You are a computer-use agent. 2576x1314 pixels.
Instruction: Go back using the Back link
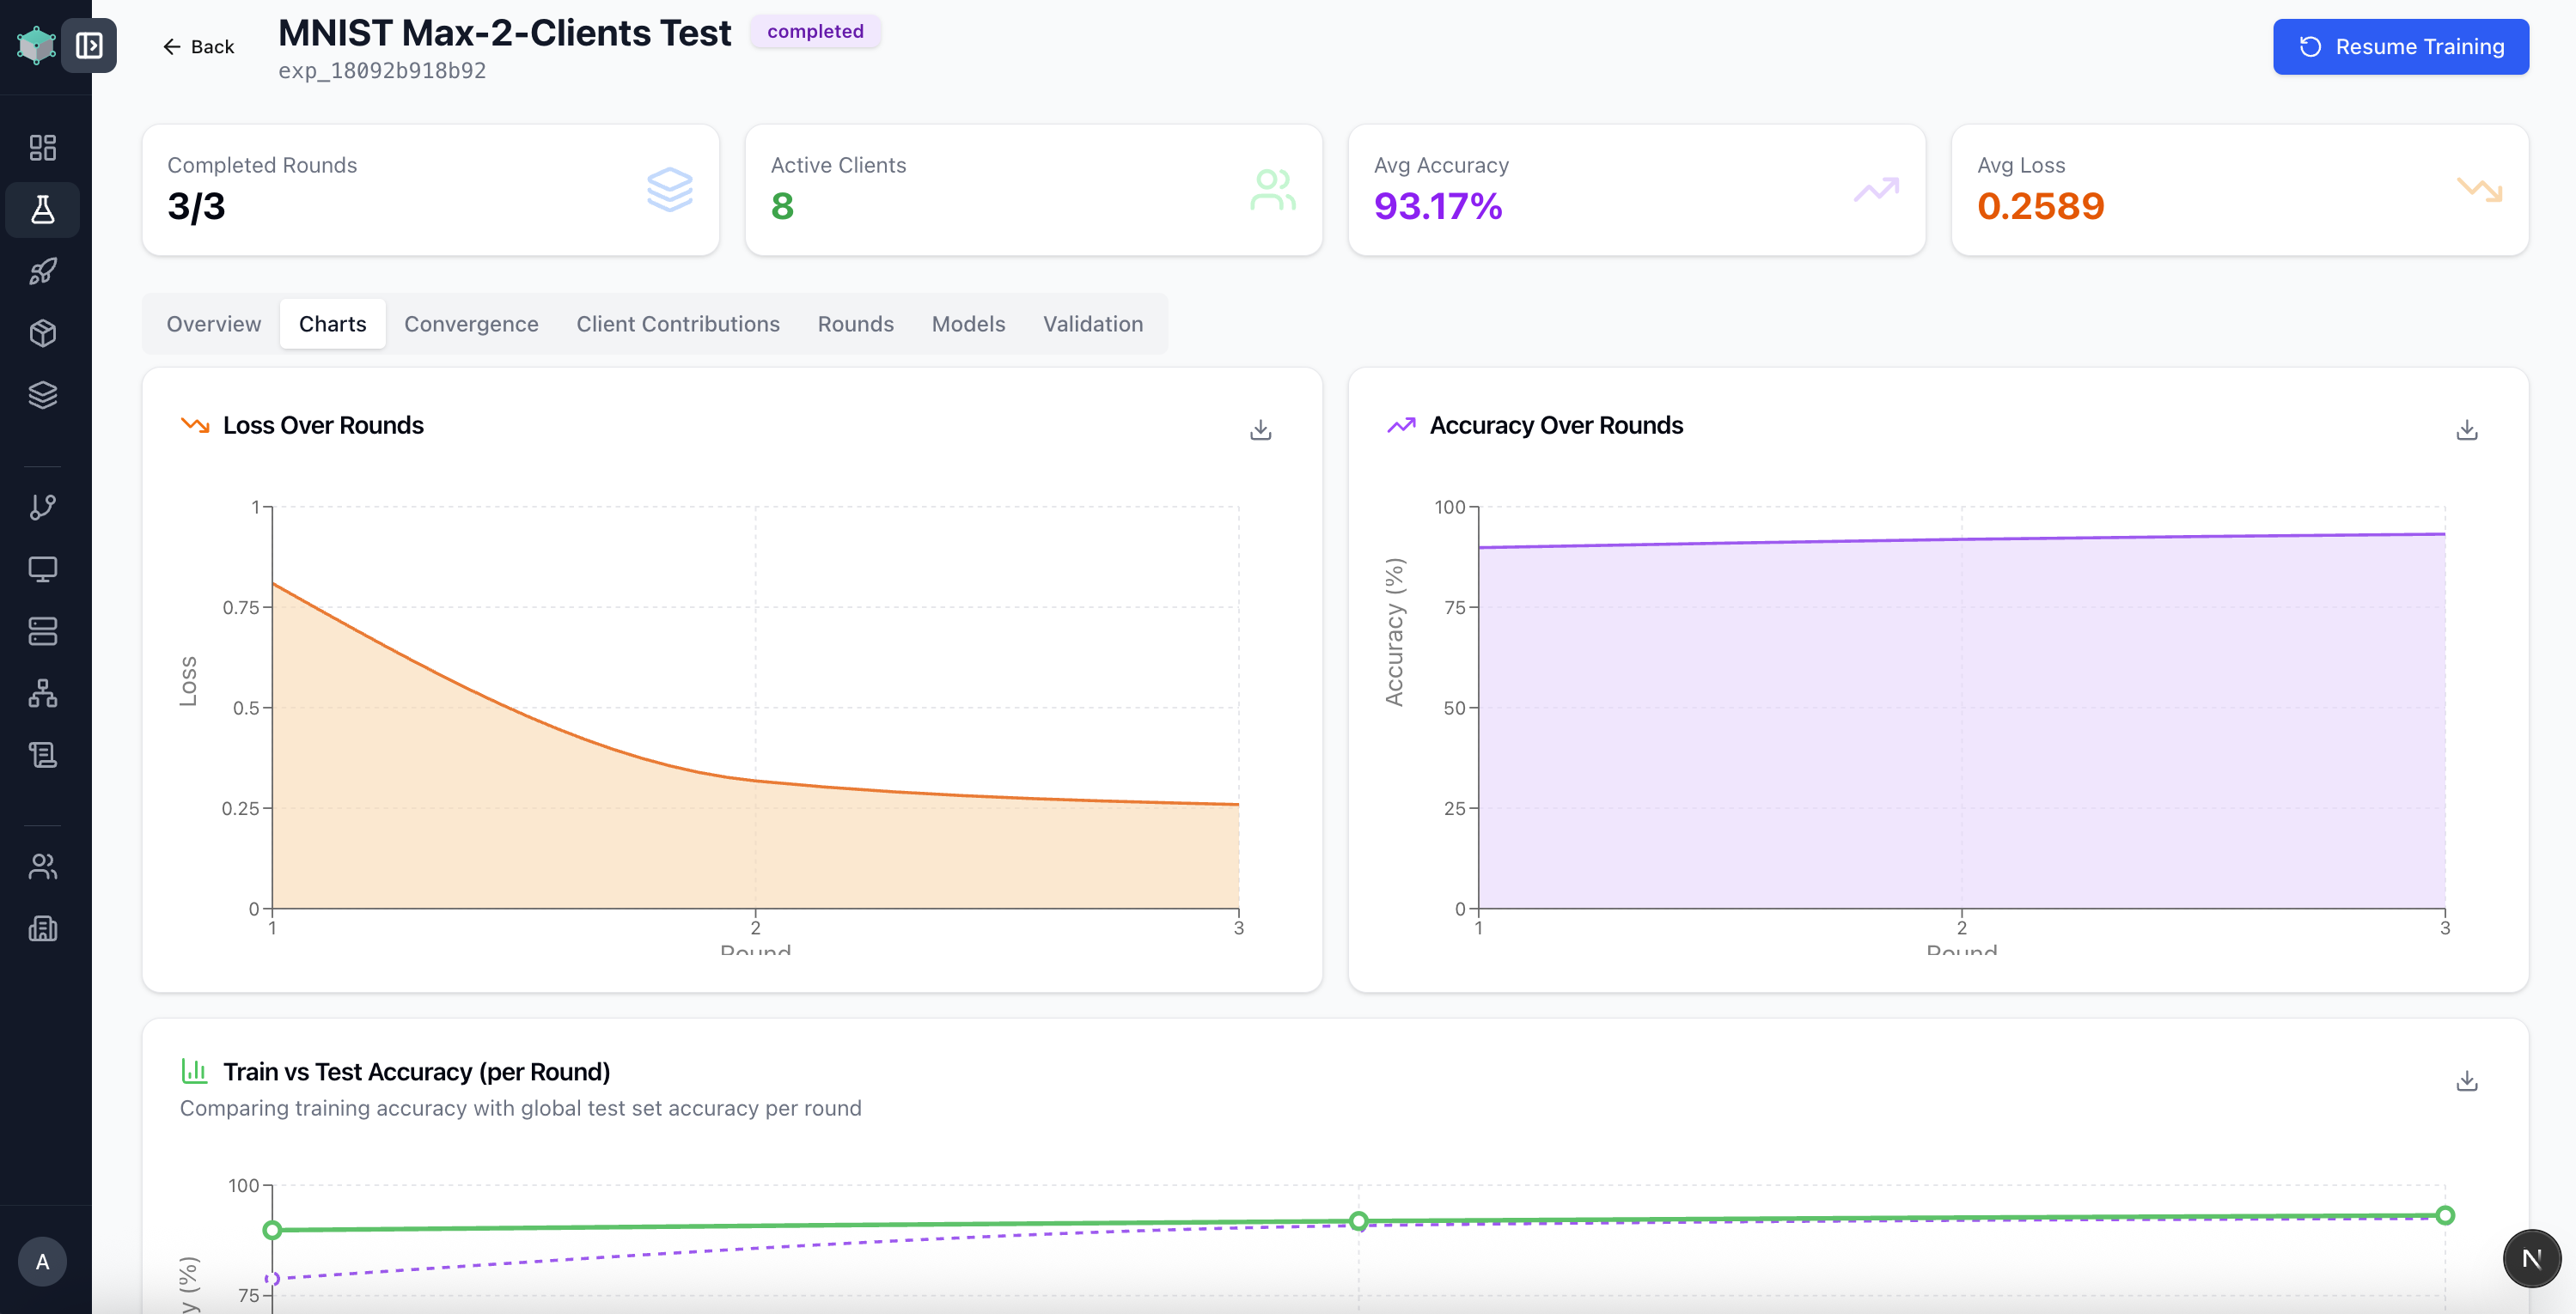198,47
